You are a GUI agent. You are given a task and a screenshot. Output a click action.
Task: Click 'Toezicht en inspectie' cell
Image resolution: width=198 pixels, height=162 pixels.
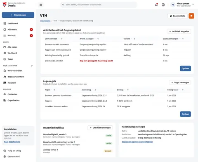(x=89, y=55)
